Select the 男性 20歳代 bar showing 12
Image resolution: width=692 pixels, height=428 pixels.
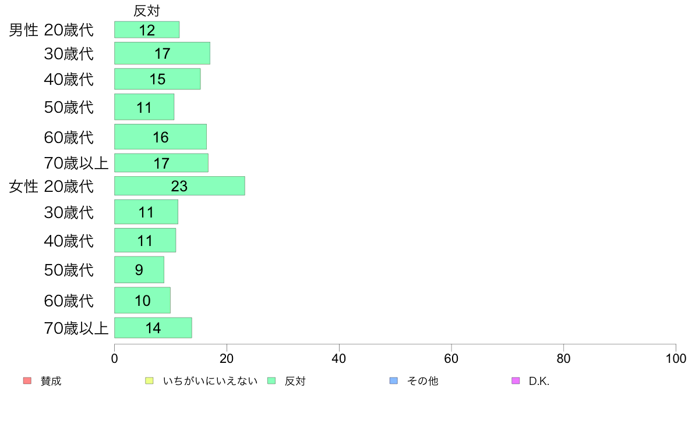tap(147, 30)
